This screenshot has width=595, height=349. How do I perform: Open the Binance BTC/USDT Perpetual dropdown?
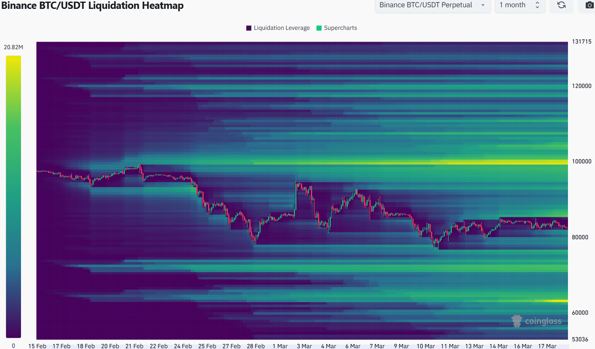pyautogui.click(x=433, y=5)
